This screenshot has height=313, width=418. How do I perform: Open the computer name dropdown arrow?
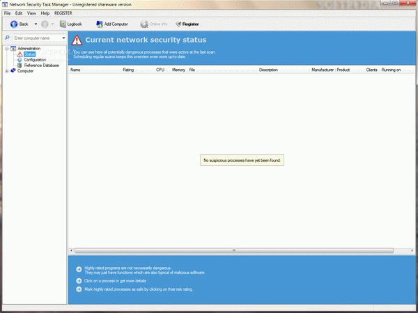click(x=63, y=38)
